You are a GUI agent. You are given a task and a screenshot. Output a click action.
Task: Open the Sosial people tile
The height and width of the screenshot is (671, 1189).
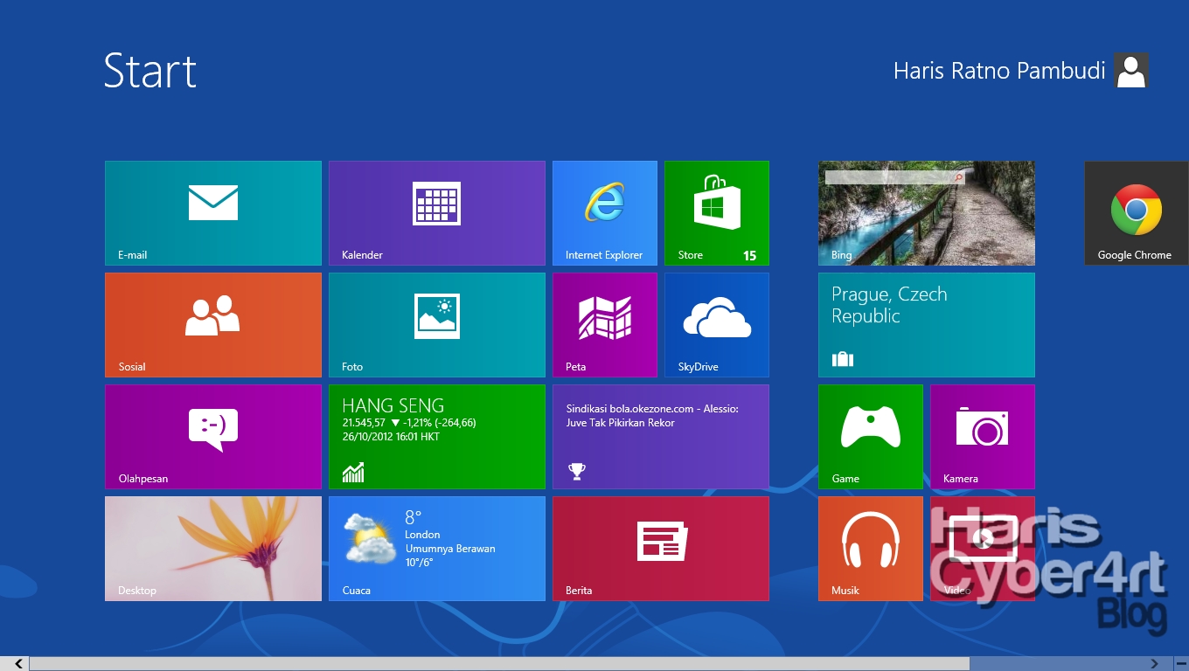tap(213, 325)
